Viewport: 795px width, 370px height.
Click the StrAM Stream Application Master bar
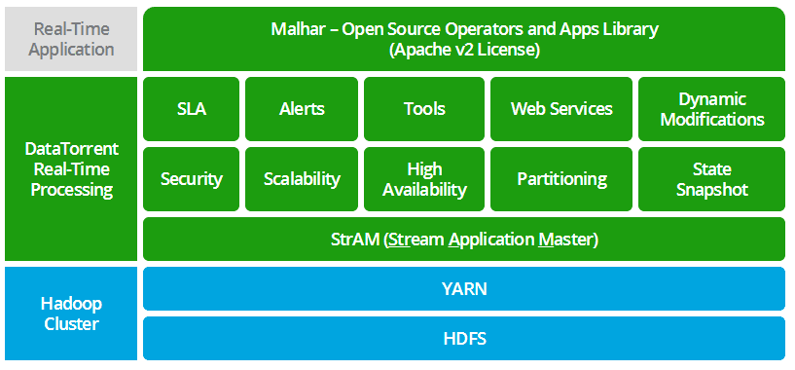click(464, 240)
